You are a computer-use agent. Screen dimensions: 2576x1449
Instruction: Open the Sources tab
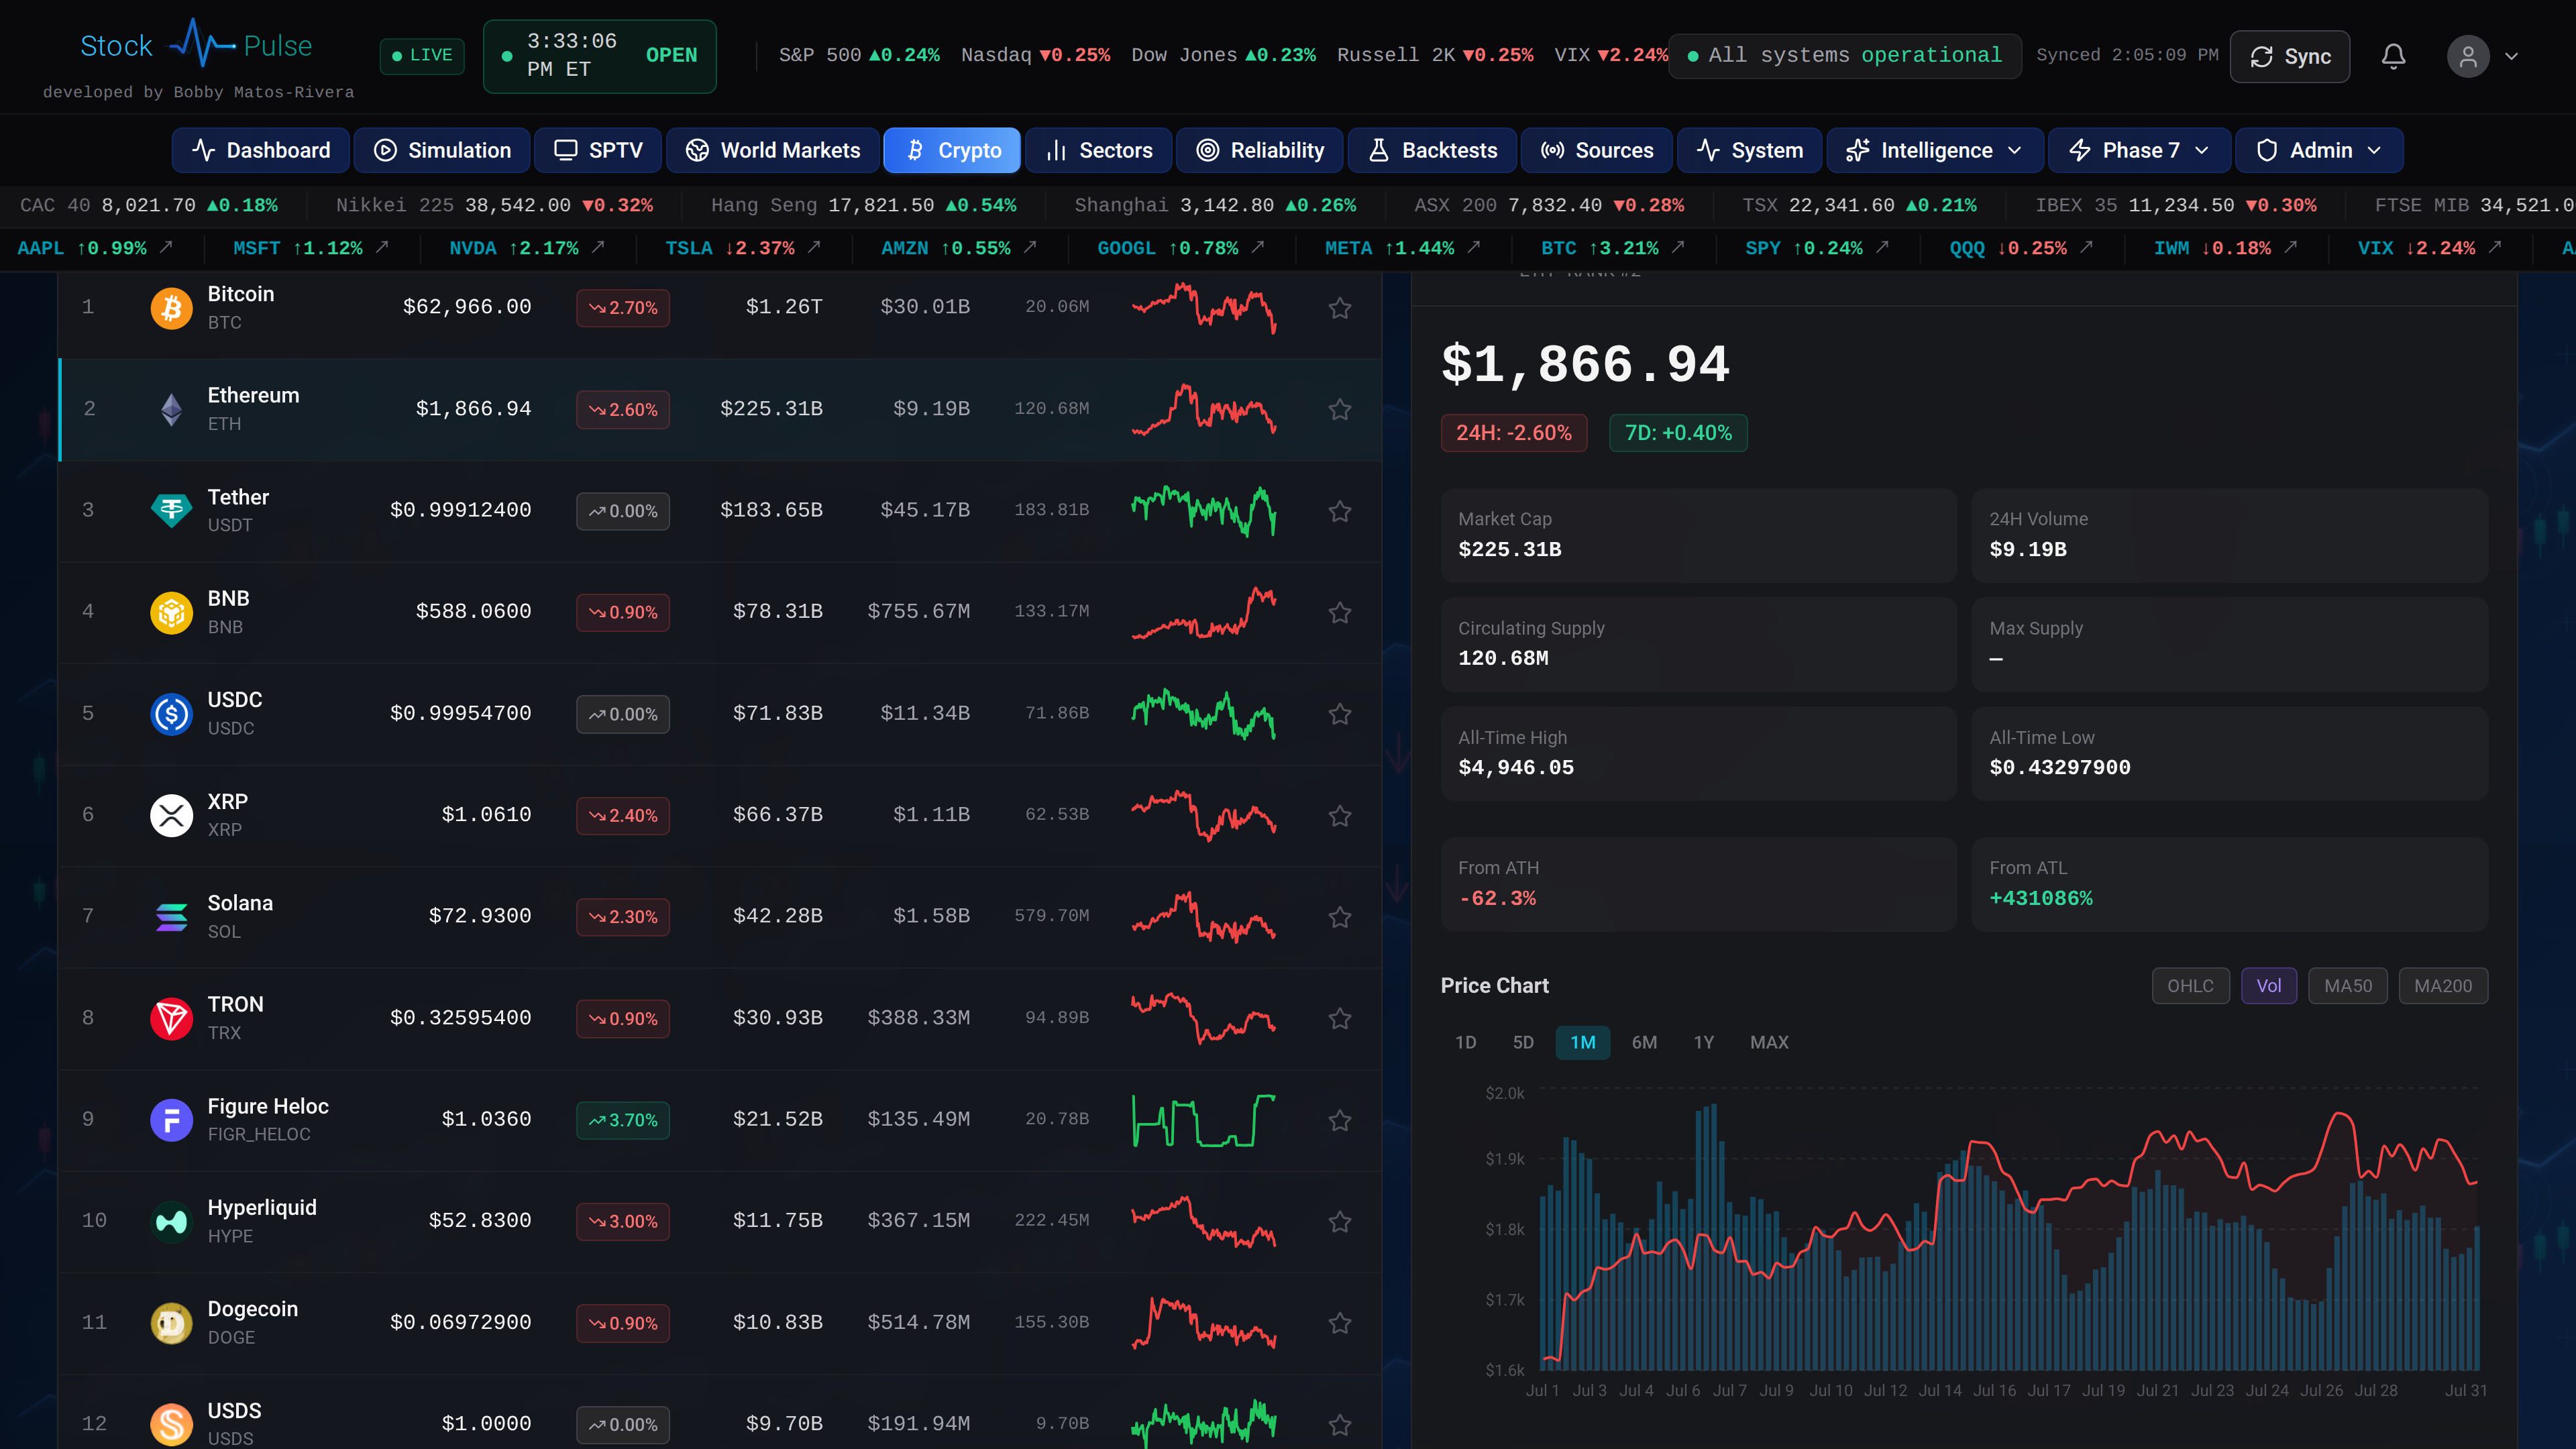pyautogui.click(x=1596, y=150)
